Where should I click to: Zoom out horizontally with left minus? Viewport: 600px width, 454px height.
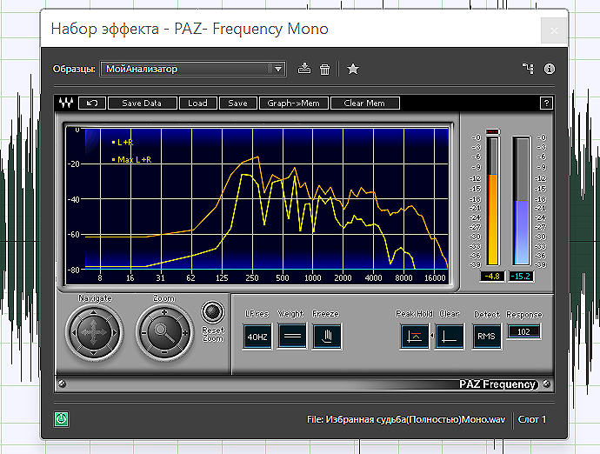143,333
